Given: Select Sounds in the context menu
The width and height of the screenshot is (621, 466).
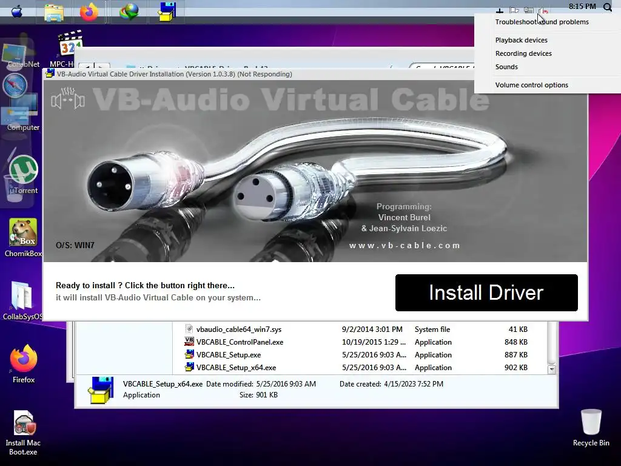Looking at the screenshot, I should (x=506, y=67).
